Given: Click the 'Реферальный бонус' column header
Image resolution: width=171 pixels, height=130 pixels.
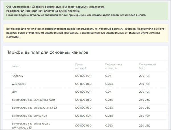Looking at the screenshot, I should pyautogui.click(x=147, y=66).
